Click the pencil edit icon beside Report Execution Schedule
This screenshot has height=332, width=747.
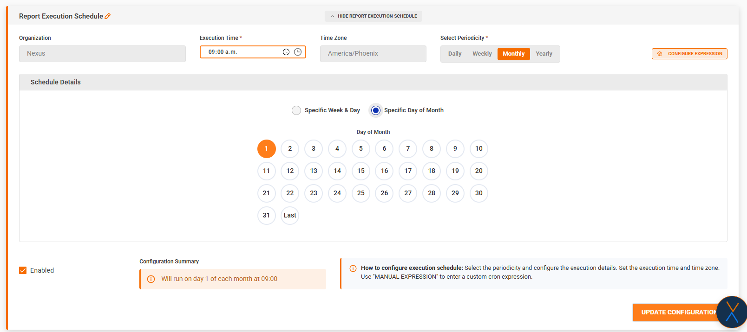point(108,16)
